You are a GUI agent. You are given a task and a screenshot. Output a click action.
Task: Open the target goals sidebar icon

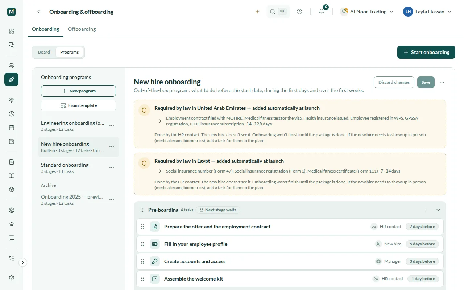(12, 210)
